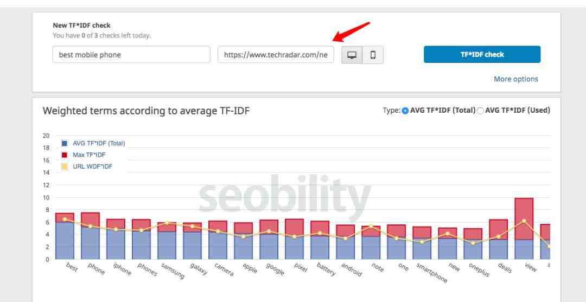
Task: Click the 'iphone' bar in chart
Action: (x=116, y=239)
